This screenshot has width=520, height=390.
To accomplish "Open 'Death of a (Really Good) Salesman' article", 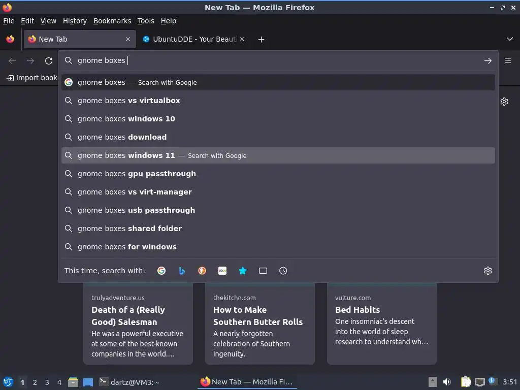I will 138,323.
